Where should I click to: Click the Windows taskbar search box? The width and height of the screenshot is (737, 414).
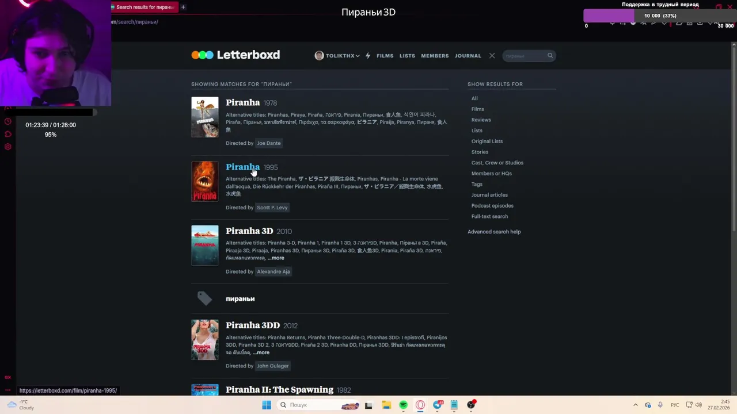317,405
